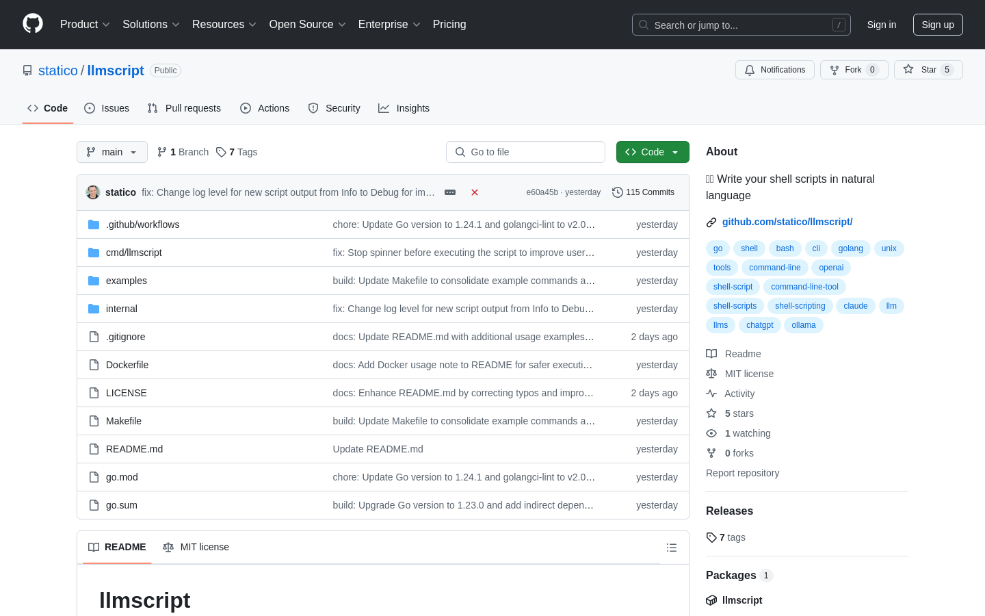
Task: Click the Pricing link in header
Action: [449, 25]
